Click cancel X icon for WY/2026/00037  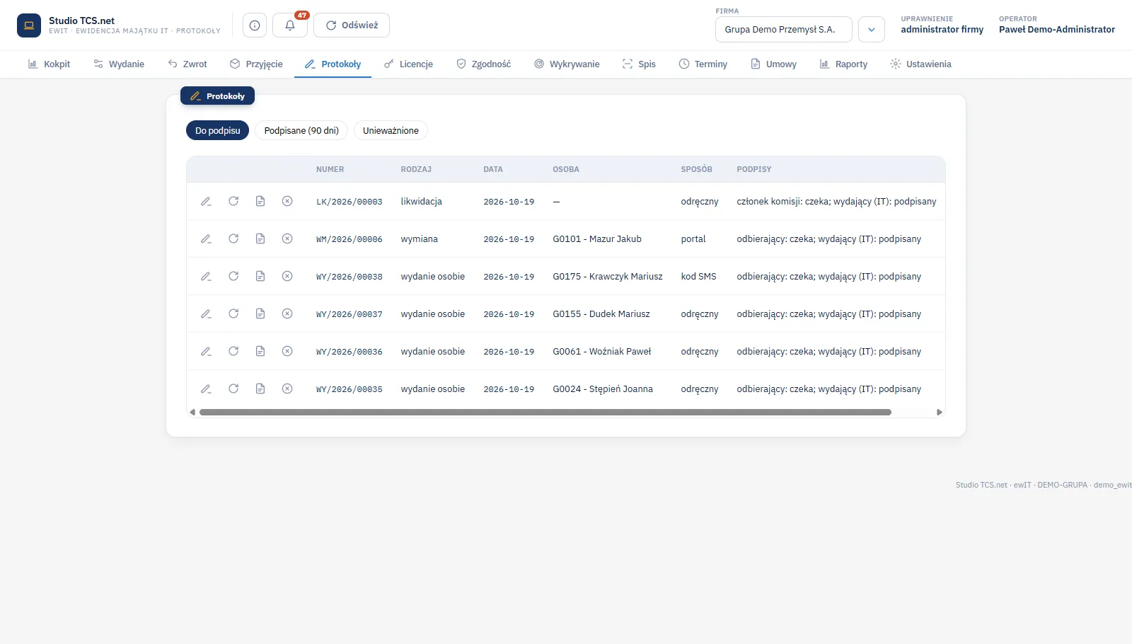tap(287, 314)
